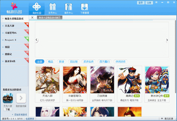Open 我的游戏库 arrow icon
177x121 pixels.
[x=21, y=98]
